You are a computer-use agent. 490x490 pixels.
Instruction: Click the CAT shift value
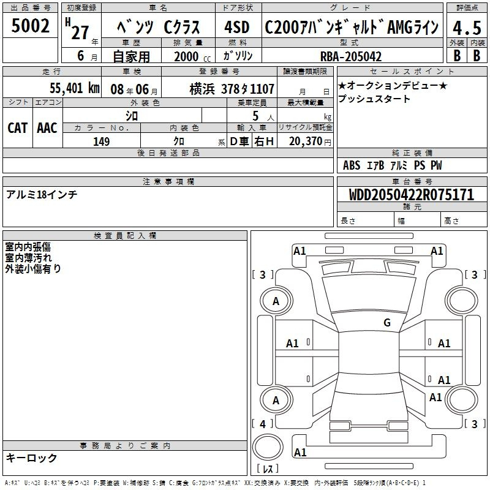[18, 128]
